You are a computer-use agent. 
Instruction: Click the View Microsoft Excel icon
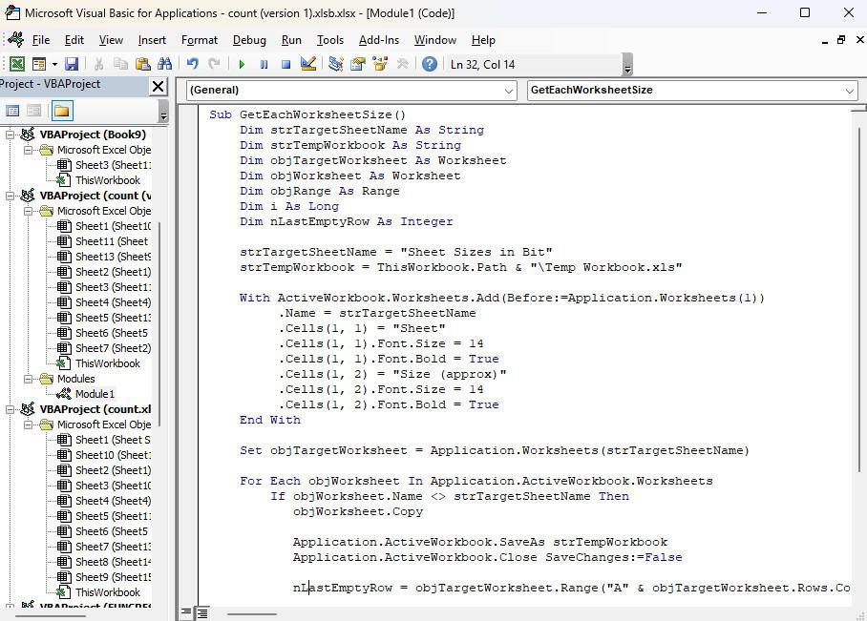17,63
